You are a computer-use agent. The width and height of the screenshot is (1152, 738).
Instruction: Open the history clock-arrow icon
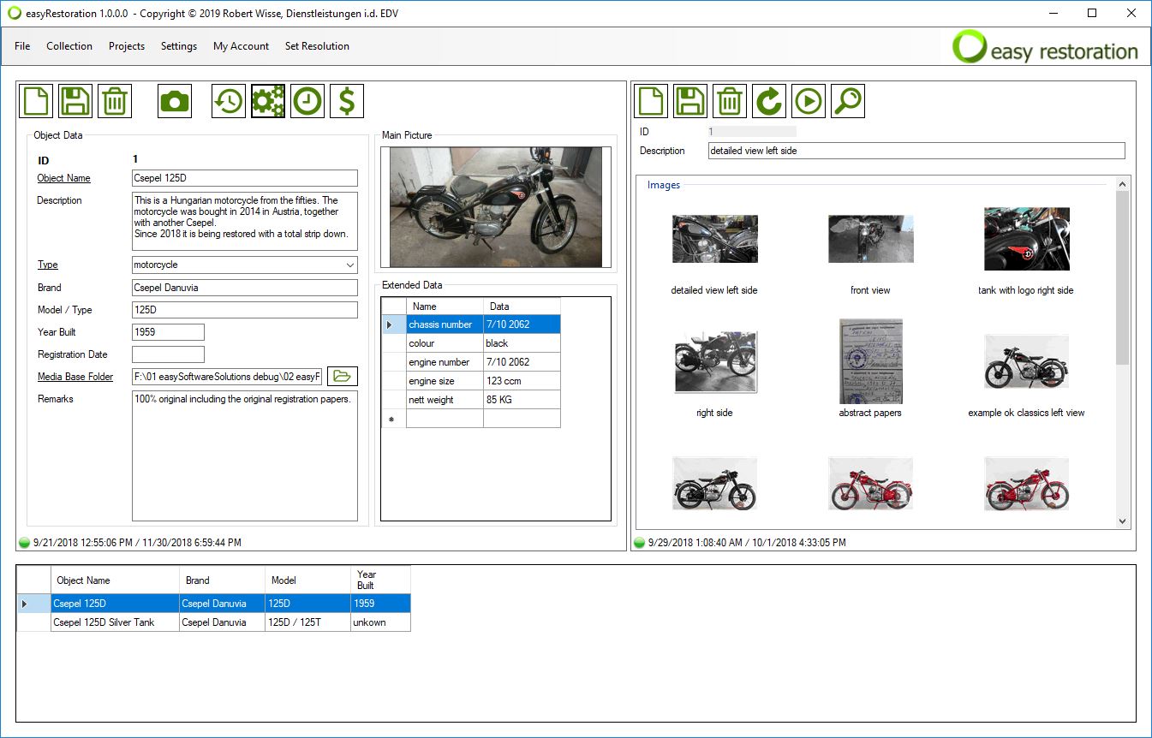(x=229, y=101)
